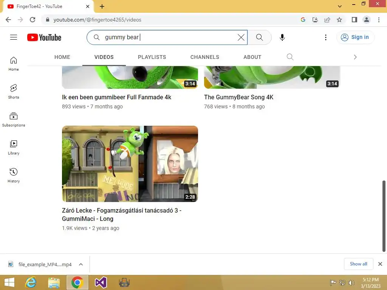This screenshot has width=387, height=290.
Task: Open Library in the sidebar
Action: coord(14,148)
